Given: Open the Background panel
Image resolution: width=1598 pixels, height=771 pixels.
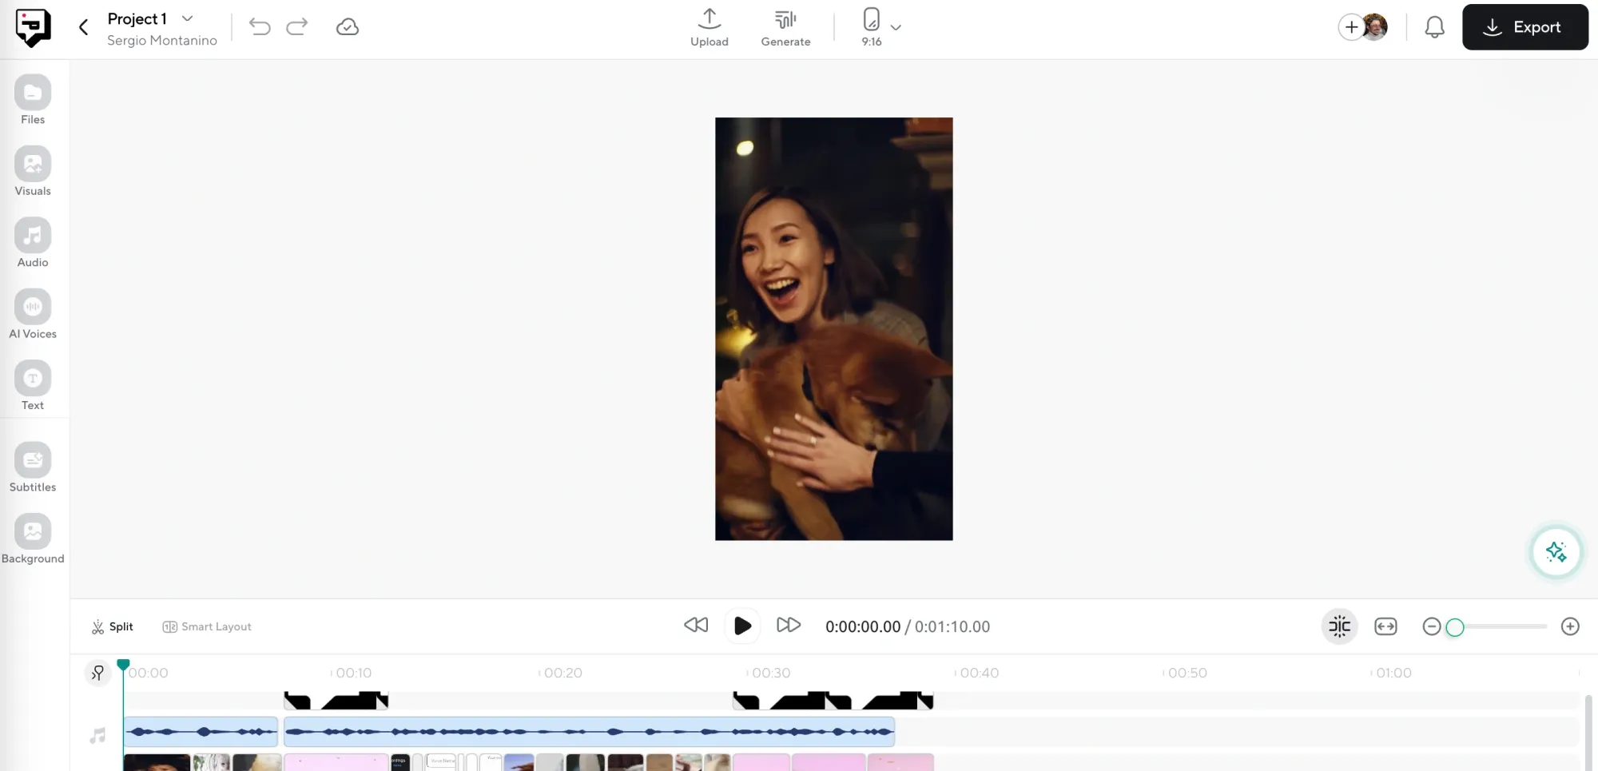Looking at the screenshot, I should pyautogui.click(x=32, y=536).
